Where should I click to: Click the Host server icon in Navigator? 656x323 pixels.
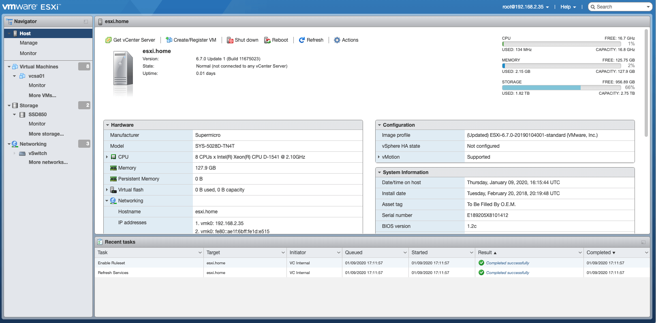pos(15,34)
